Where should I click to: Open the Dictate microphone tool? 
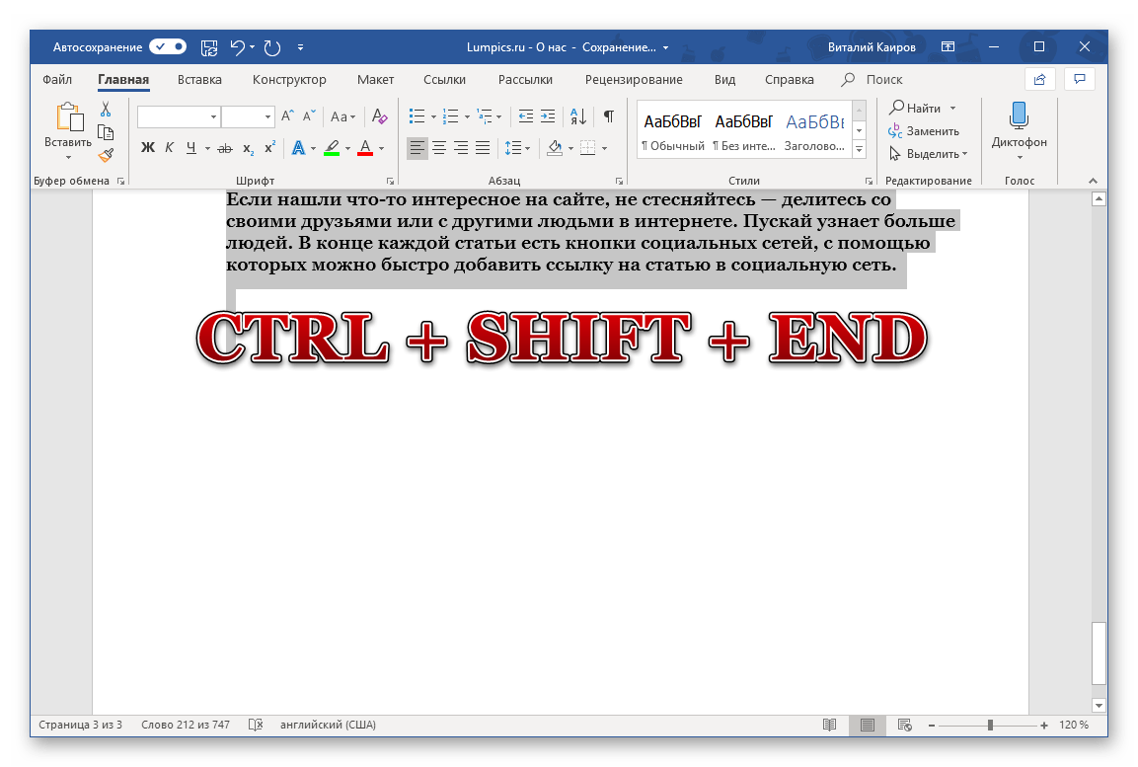pyautogui.click(x=1019, y=126)
